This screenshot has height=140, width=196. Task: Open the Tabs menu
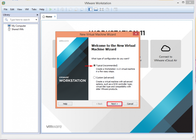tap(34, 9)
